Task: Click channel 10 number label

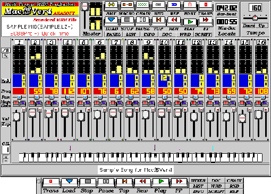Action: point(164,42)
